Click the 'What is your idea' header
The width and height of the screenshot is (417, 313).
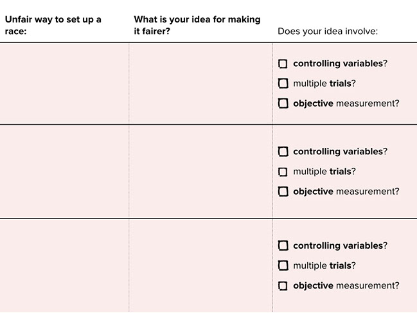coord(197,25)
